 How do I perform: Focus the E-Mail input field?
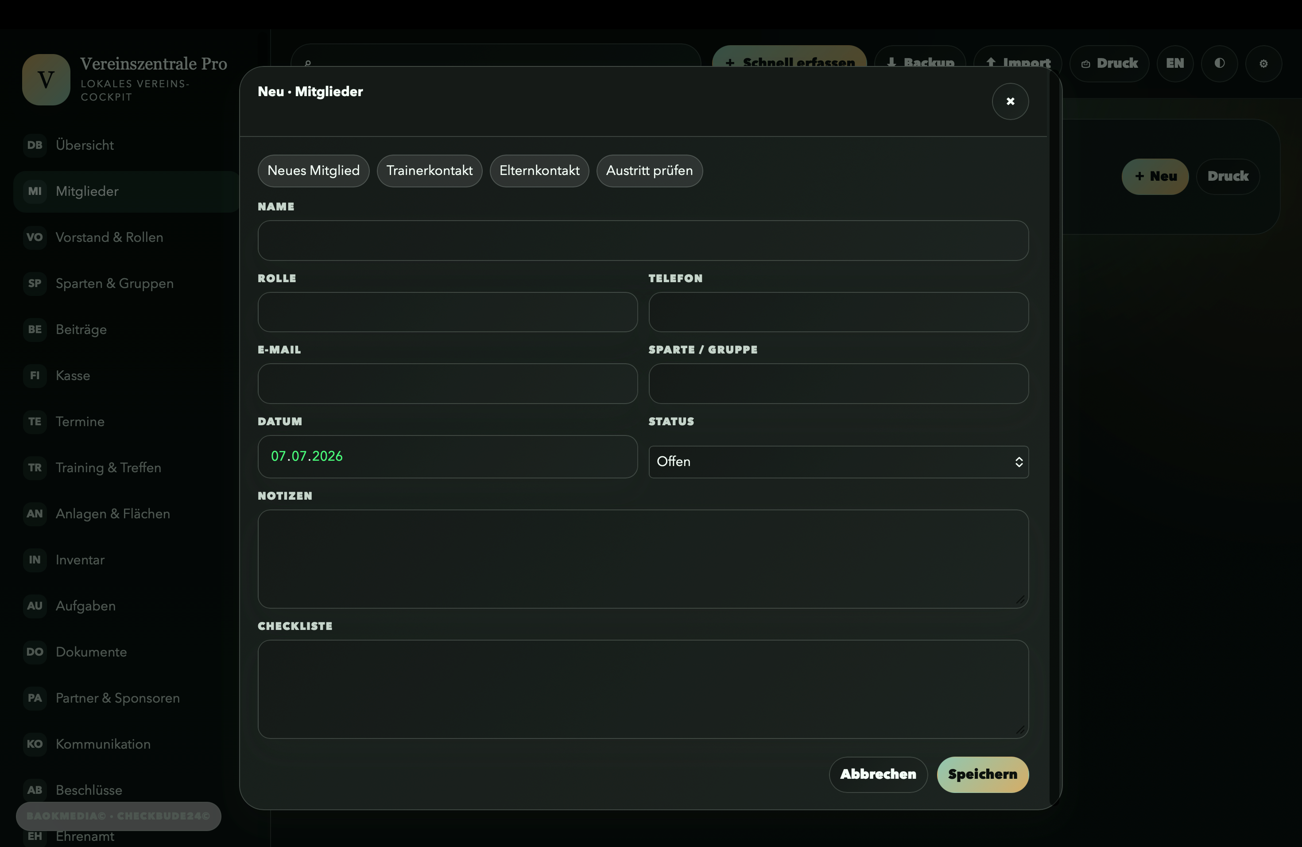[x=447, y=384]
